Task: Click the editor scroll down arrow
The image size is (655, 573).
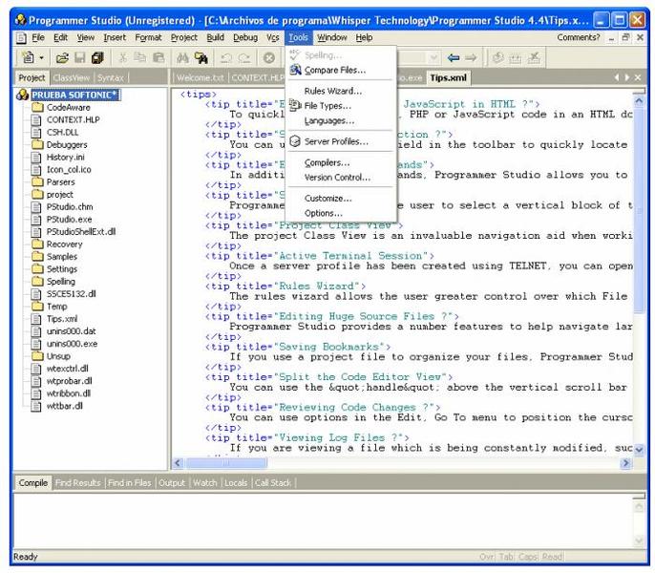Action: click(x=639, y=449)
